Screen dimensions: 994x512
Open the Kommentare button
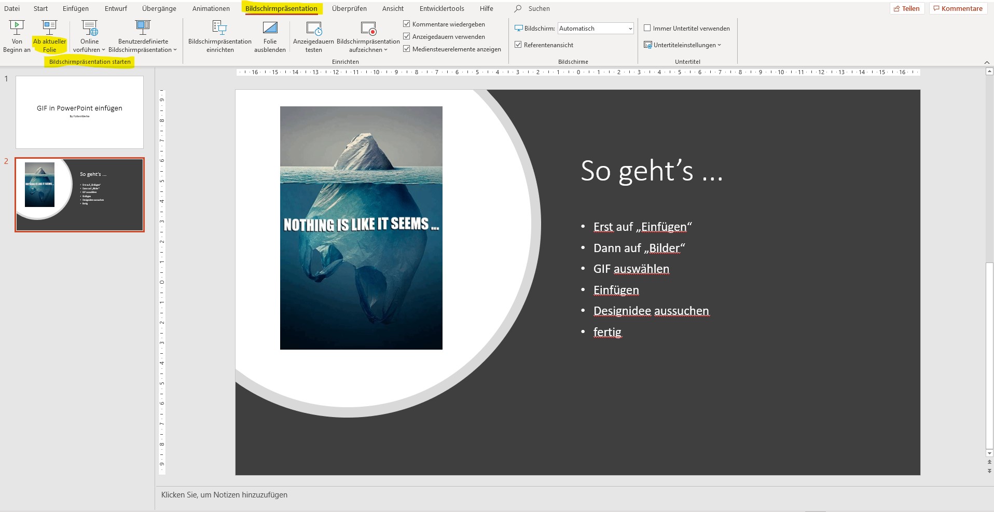click(x=958, y=8)
